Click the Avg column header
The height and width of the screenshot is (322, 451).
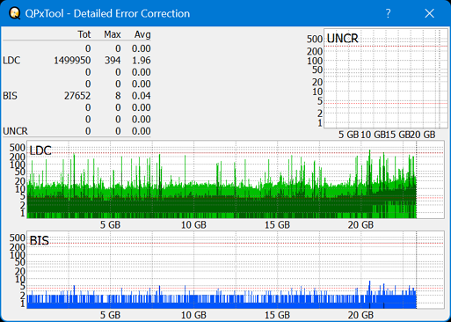(142, 34)
